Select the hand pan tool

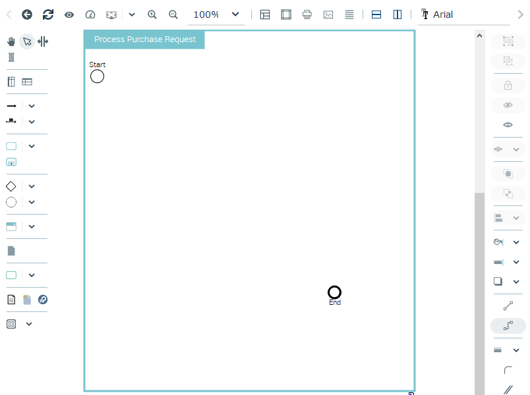tap(11, 41)
